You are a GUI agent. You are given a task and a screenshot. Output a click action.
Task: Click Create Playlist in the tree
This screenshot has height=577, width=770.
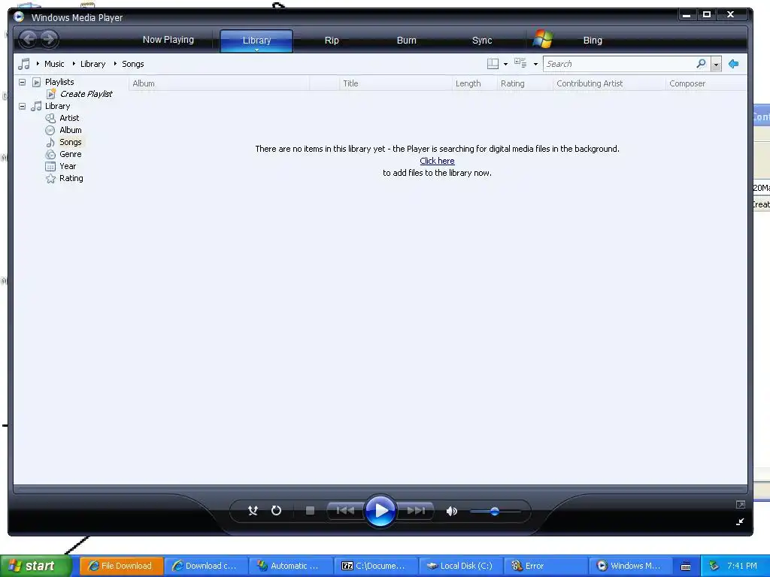pos(86,94)
